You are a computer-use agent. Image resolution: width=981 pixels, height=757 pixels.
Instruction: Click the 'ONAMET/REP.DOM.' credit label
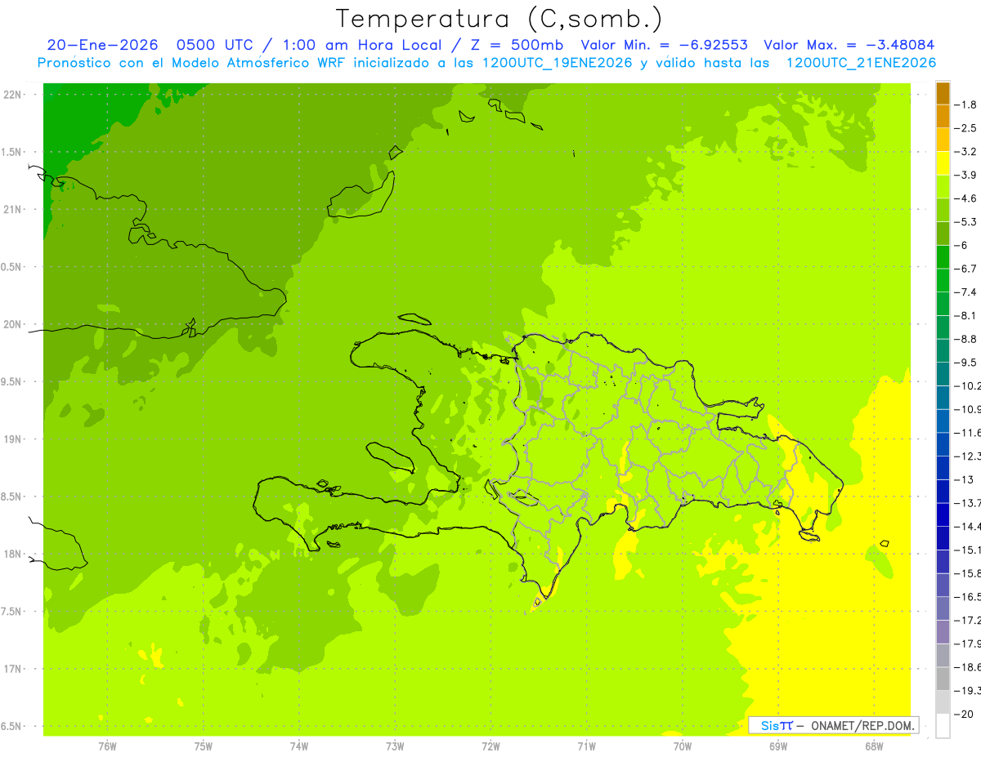(861, 725)
